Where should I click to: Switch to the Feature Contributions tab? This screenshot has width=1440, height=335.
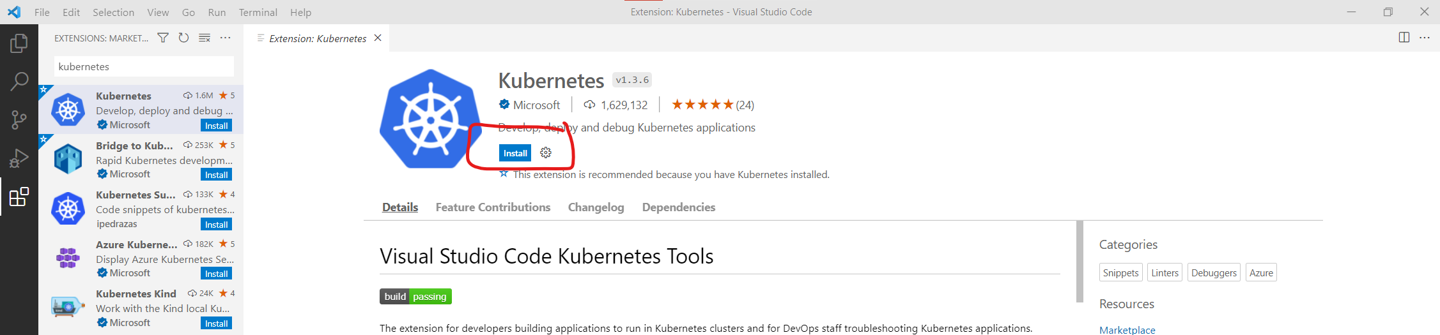coord(493,207)
